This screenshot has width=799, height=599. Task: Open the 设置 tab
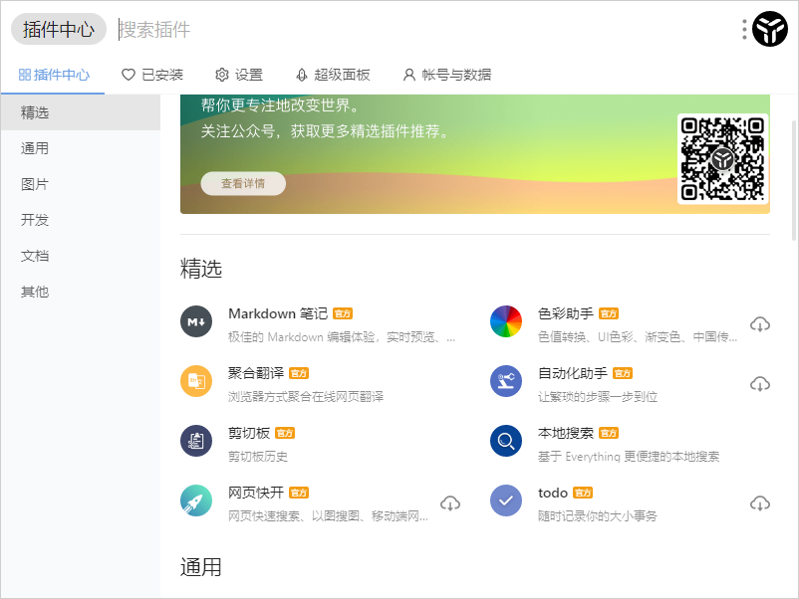pos(239,75)
